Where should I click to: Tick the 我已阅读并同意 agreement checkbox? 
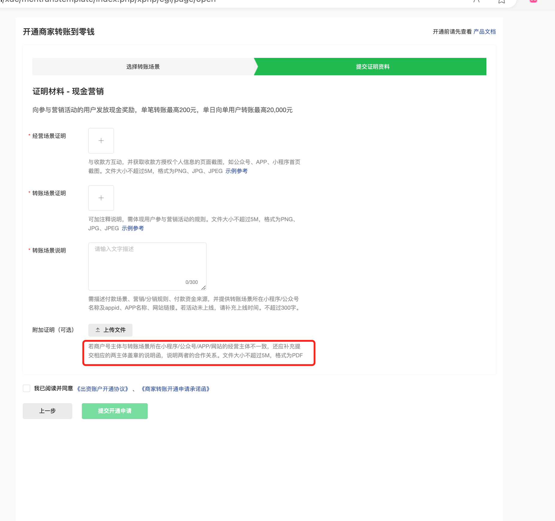coord(27,389)
